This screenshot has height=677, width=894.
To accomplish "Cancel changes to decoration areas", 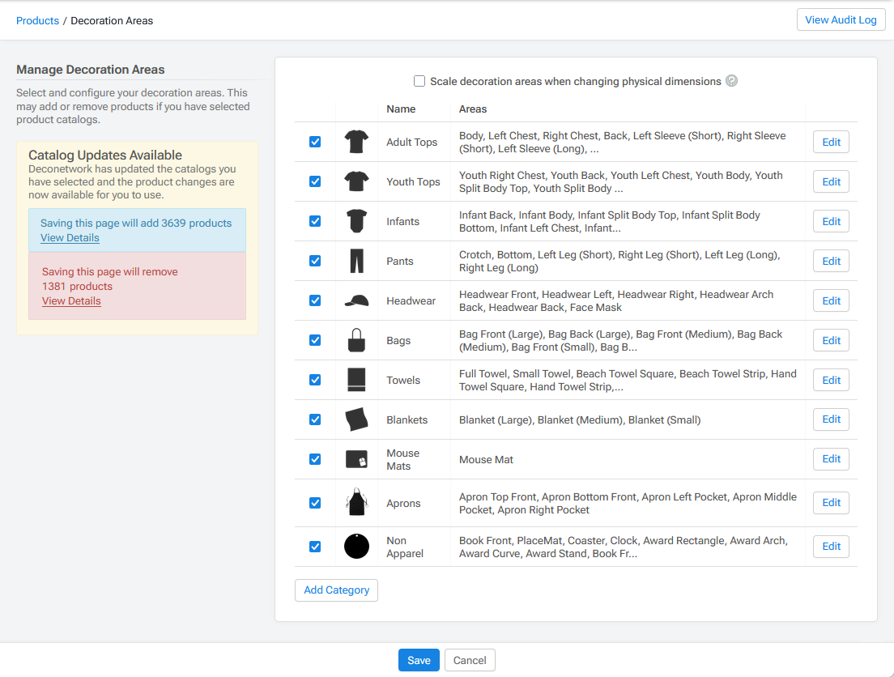I will point(470,660).
